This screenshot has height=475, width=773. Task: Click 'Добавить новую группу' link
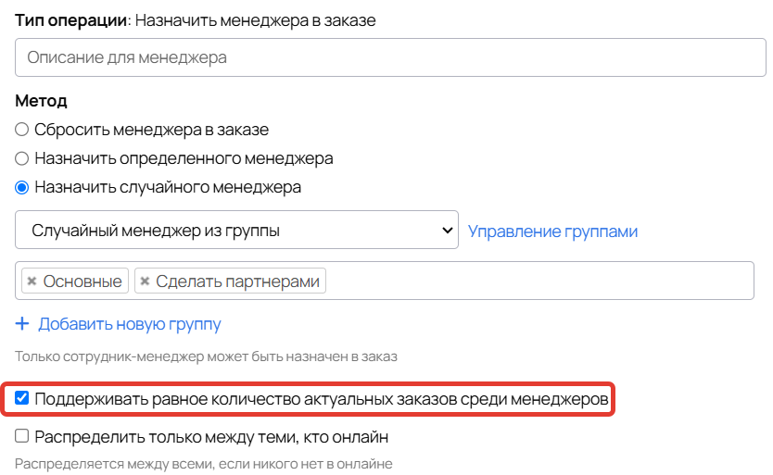[x=130, y=324]
